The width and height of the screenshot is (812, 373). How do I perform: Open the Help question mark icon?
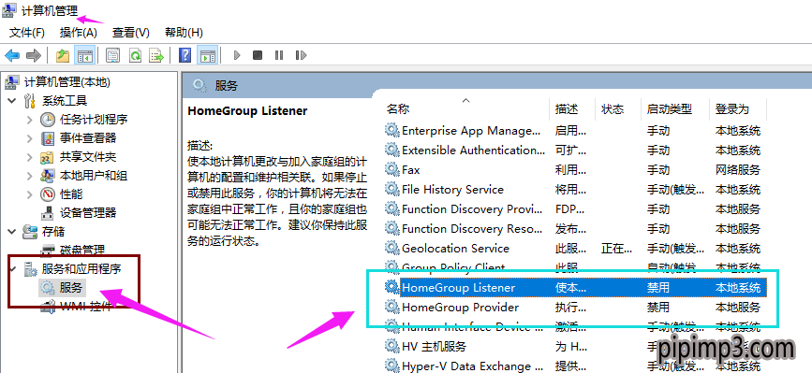(x=185, y=55)
